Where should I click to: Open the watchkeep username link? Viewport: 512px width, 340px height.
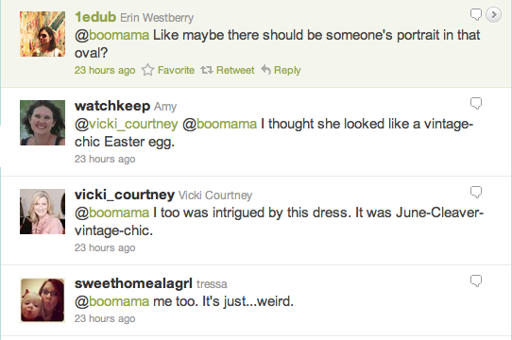pos(112,106)
